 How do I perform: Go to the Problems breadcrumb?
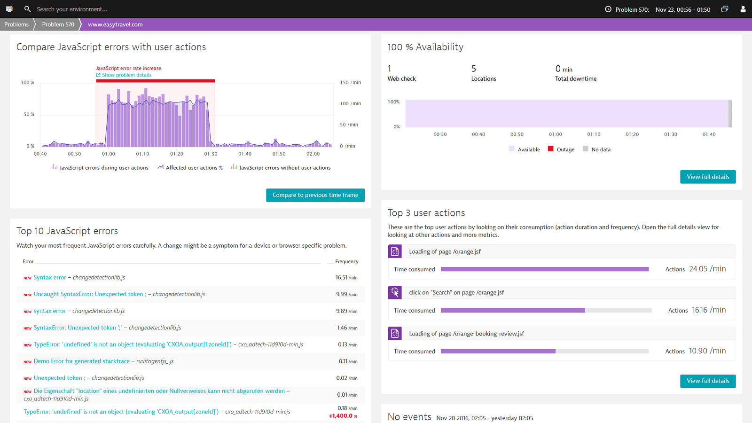coord(16,24)
